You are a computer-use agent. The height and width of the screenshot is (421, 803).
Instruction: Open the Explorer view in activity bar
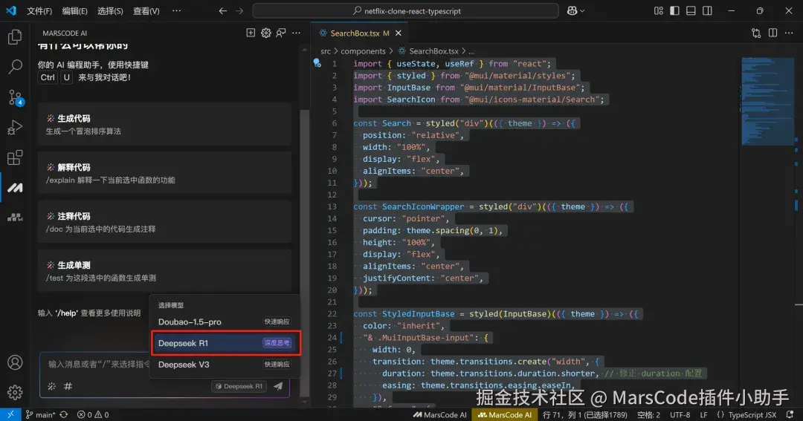click(x=15, y=37)
